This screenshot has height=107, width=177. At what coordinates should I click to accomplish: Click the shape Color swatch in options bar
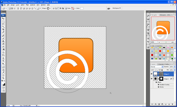[x=82, y=8]
